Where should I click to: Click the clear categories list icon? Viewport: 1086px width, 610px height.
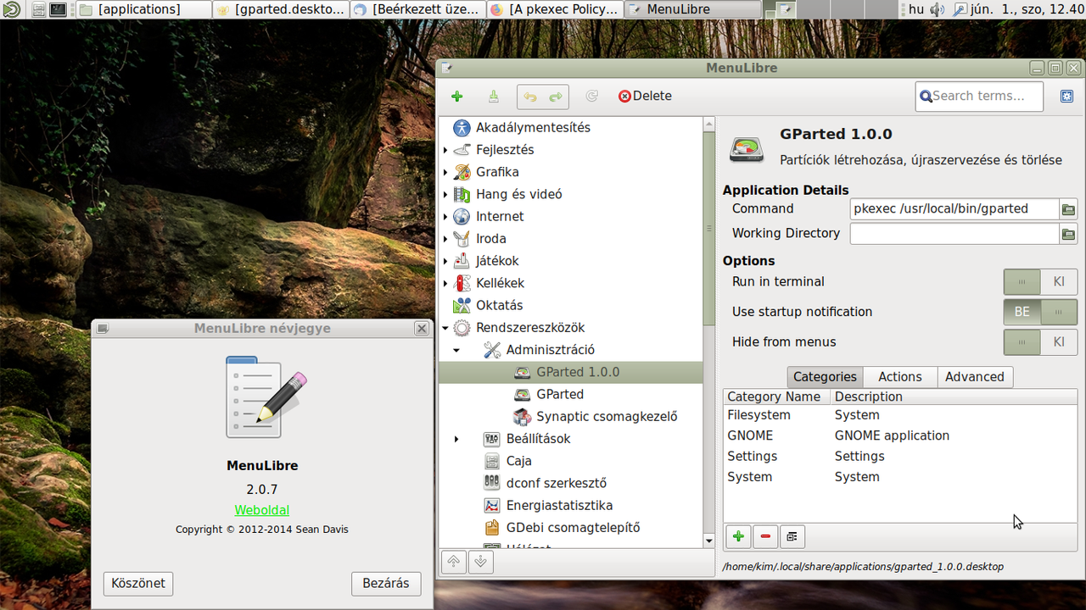click(792, 536)
